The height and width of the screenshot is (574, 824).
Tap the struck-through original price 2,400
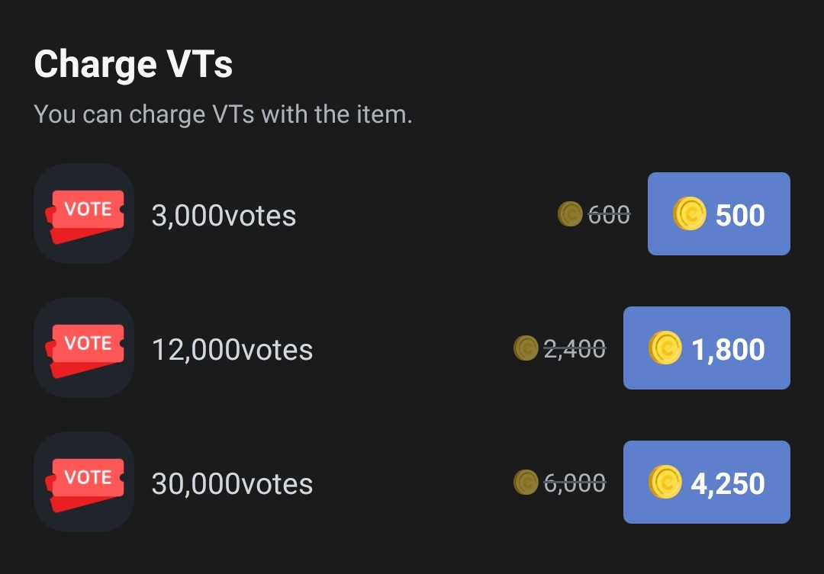pos(575,349)
